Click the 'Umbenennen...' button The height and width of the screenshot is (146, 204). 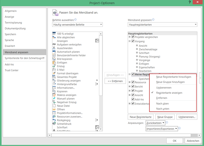[187, 117]
